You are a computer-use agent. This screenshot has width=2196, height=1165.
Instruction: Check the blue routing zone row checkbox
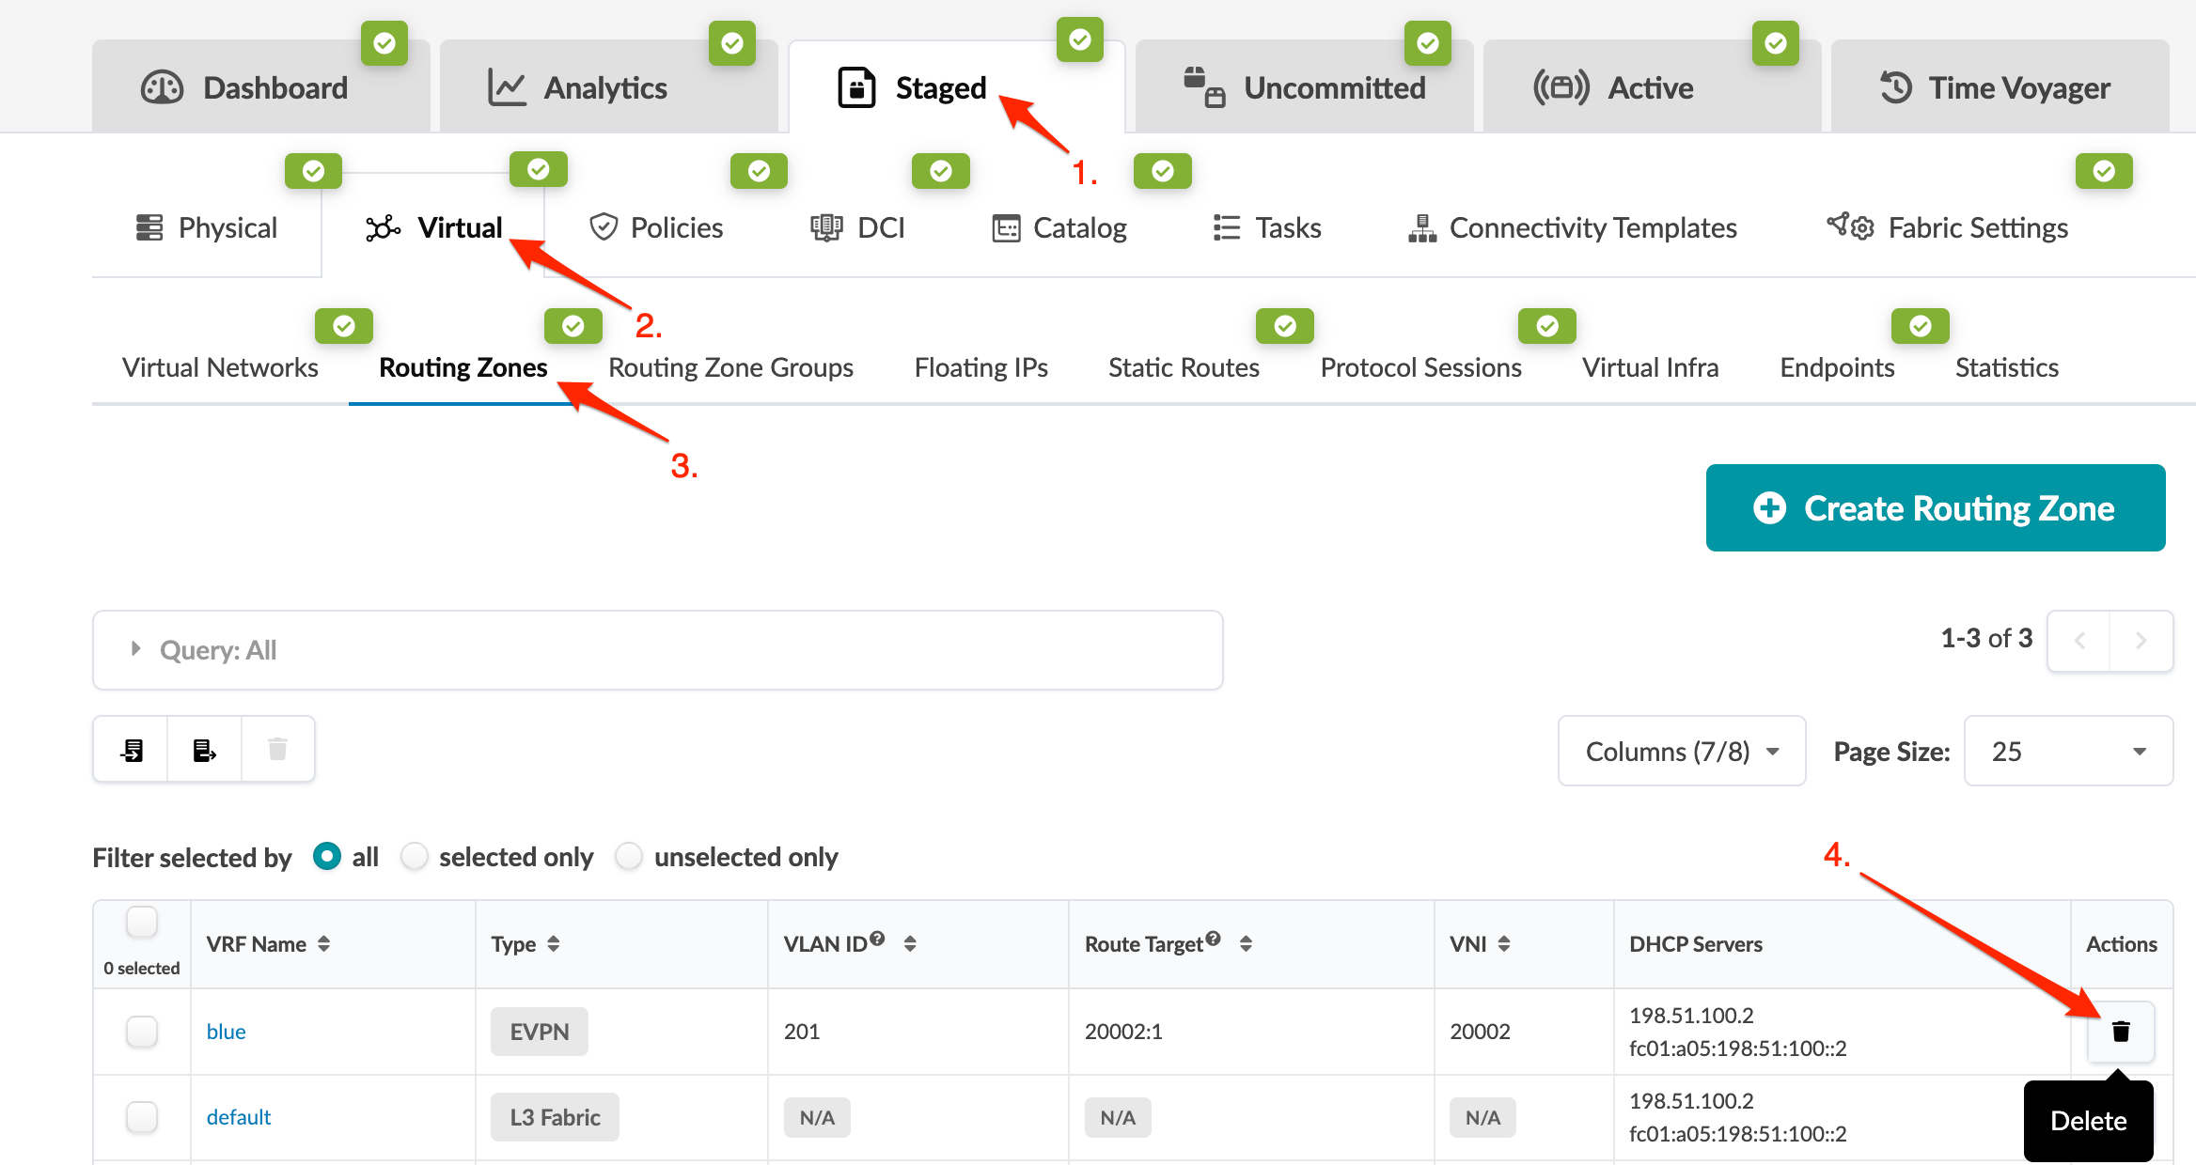click(x=142, y=1032)
